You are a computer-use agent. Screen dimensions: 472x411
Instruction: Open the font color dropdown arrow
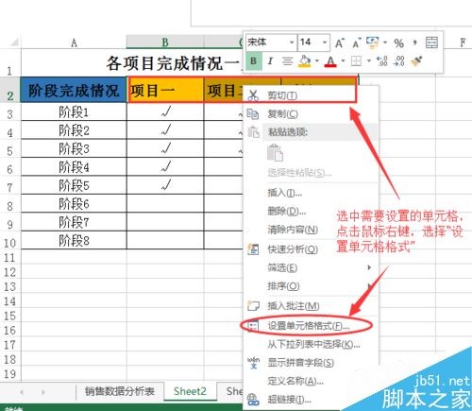[343, 60]
